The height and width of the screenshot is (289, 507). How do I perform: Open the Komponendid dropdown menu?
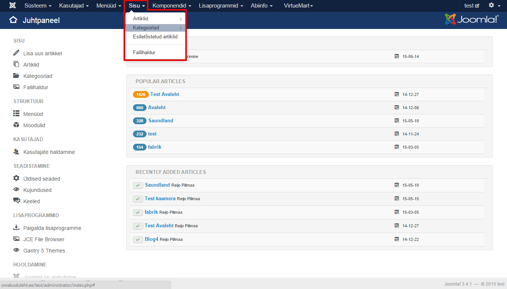click(x=172, y=6)
